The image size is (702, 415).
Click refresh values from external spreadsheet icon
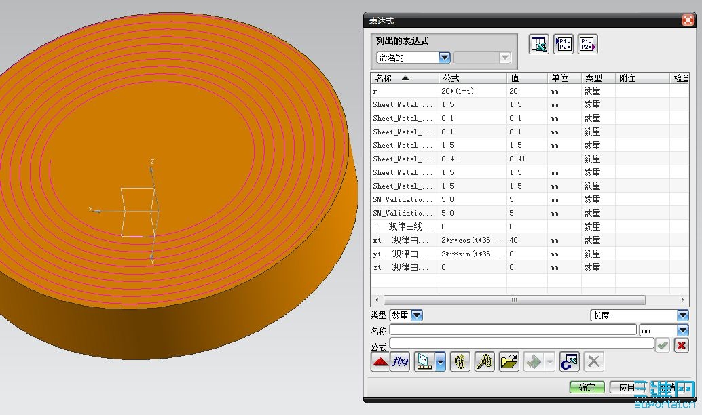pos(570,361)
